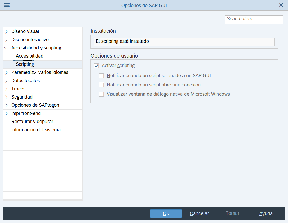Click the El scripting está instalado field
The height and width of the screenshot is (223, 288).
click(x=184, y=42)
